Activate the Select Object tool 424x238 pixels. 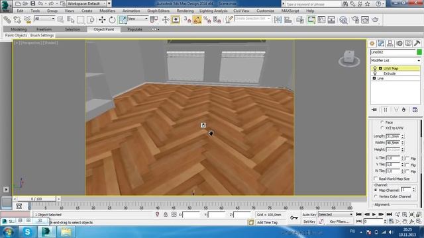pyautogui.click(x=60, y=20)
